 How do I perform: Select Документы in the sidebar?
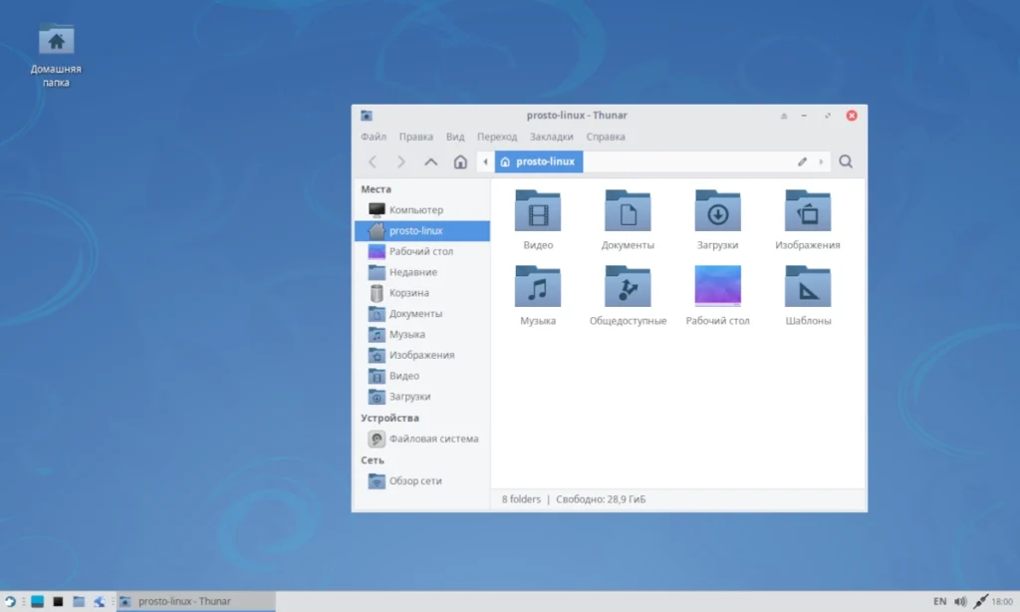point(422,314)
